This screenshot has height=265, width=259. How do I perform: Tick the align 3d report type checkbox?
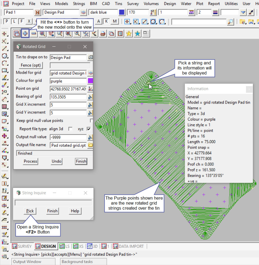[x=70, y=129]
